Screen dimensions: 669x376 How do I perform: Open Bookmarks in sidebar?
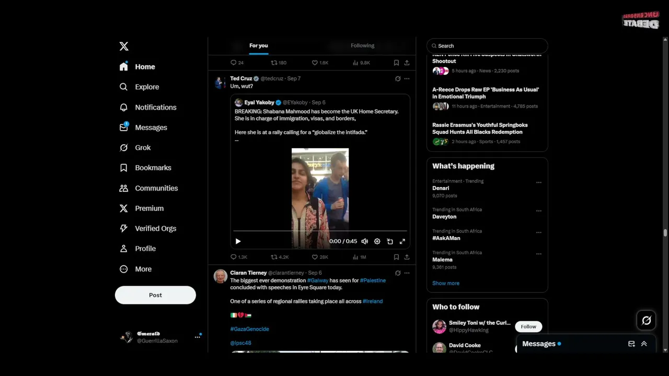(x=145, y=168)
